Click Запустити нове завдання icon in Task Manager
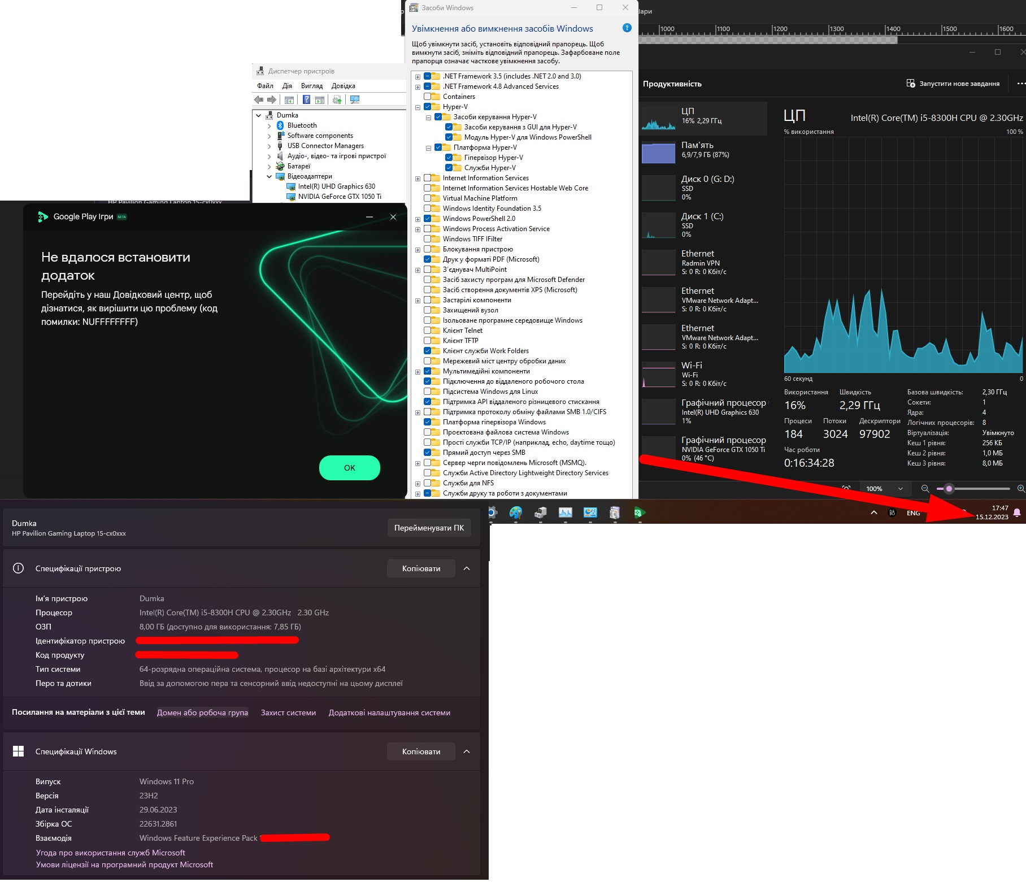 911,84
